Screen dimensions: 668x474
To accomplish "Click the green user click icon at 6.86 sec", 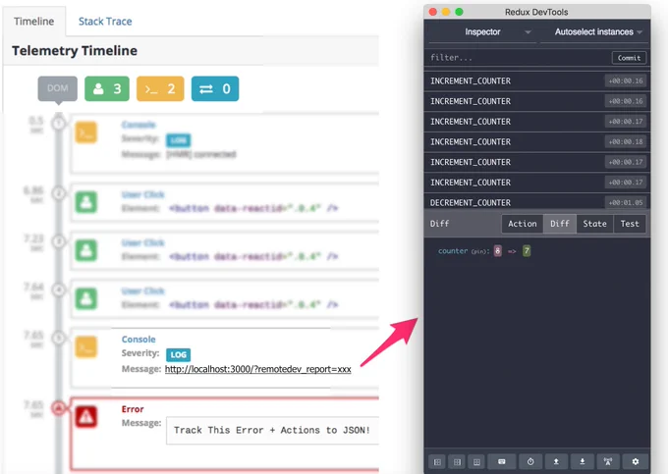I will pos(86,202).
